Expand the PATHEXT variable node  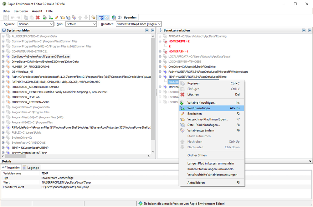(x=3, y=82)
